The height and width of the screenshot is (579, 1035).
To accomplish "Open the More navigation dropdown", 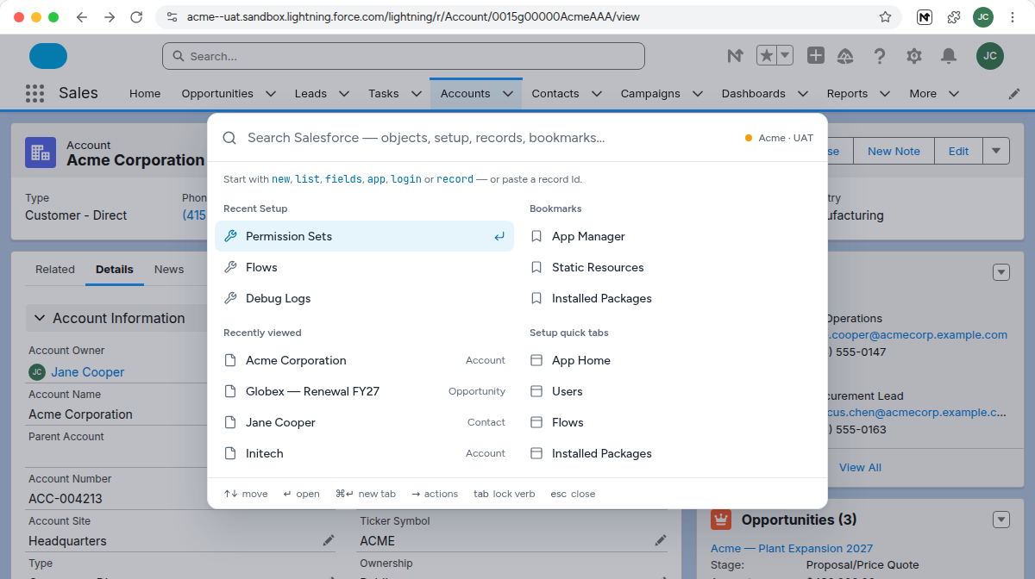I will [934, 93].
